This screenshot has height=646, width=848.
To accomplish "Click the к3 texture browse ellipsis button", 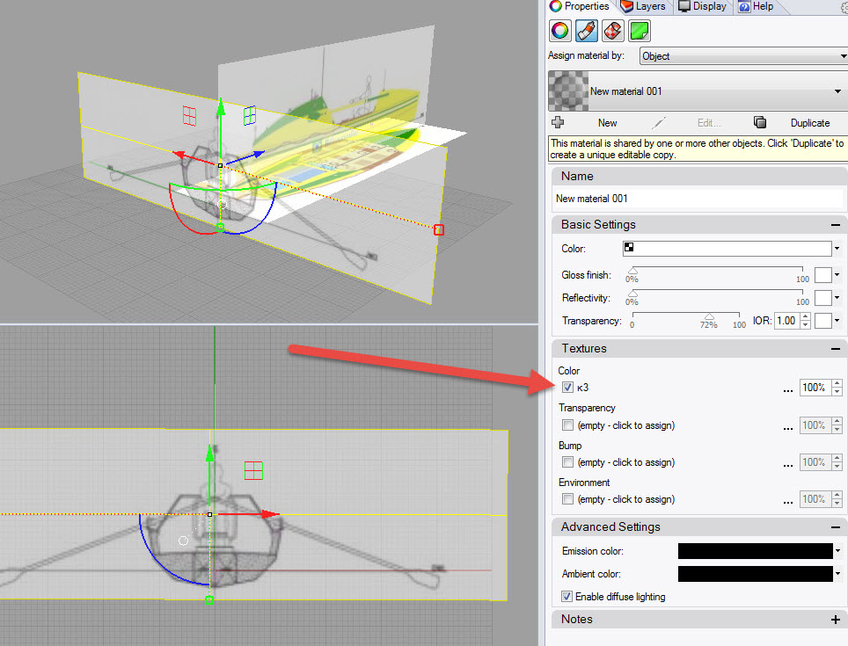I will pyautogui.click(x=787, y=388).
